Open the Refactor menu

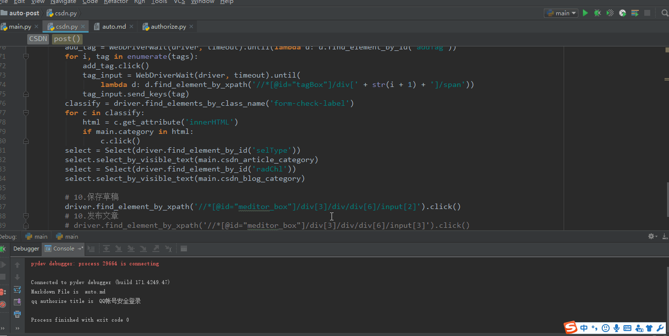pyautogui.click(x=116, y=2)
